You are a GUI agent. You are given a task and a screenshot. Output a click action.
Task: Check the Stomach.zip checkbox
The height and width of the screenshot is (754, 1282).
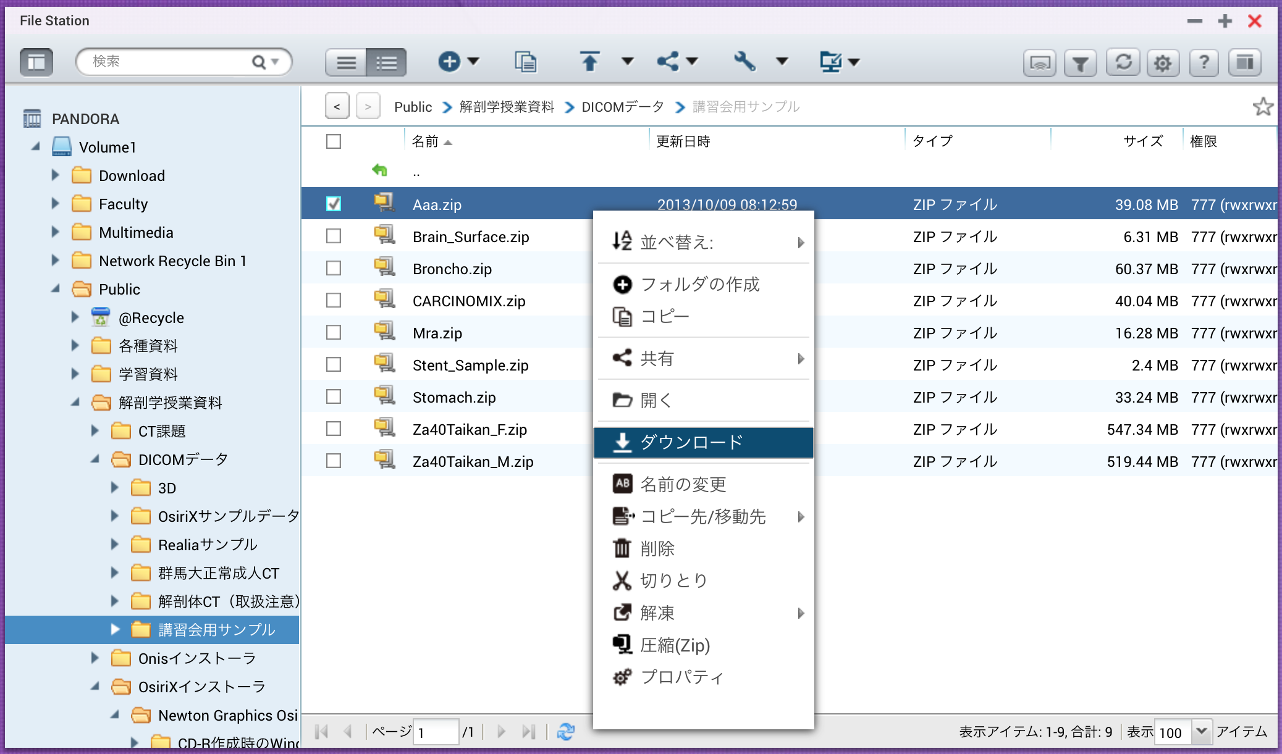[x=334, y=396]
